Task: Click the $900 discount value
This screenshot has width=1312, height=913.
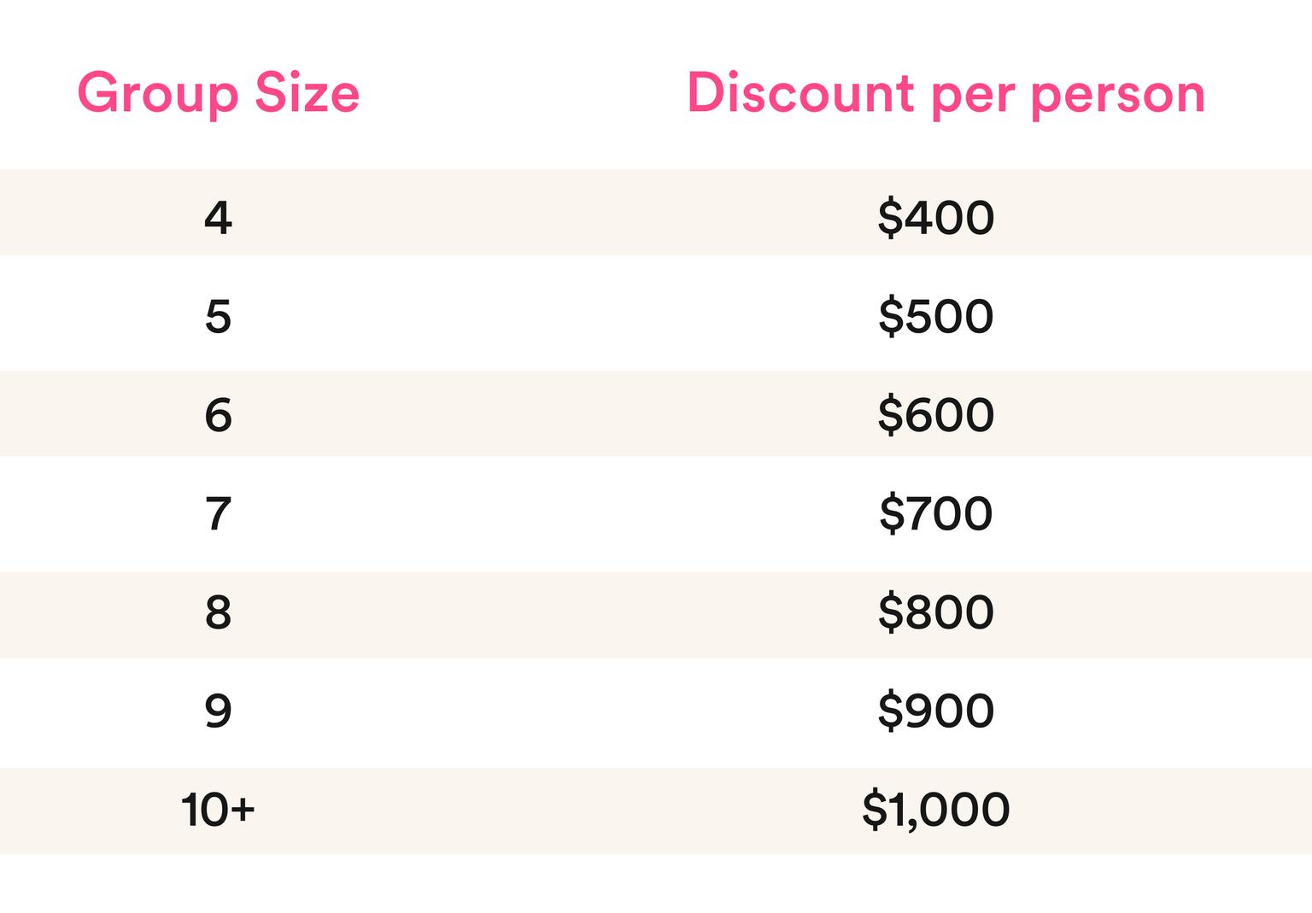Action: 936,711
